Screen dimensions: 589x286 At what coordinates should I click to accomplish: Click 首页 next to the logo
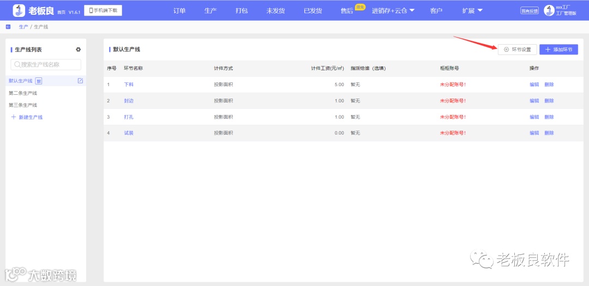61,13
